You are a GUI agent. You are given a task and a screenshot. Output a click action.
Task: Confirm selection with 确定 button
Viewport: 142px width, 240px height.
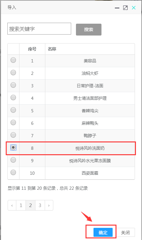pos(103,232)
